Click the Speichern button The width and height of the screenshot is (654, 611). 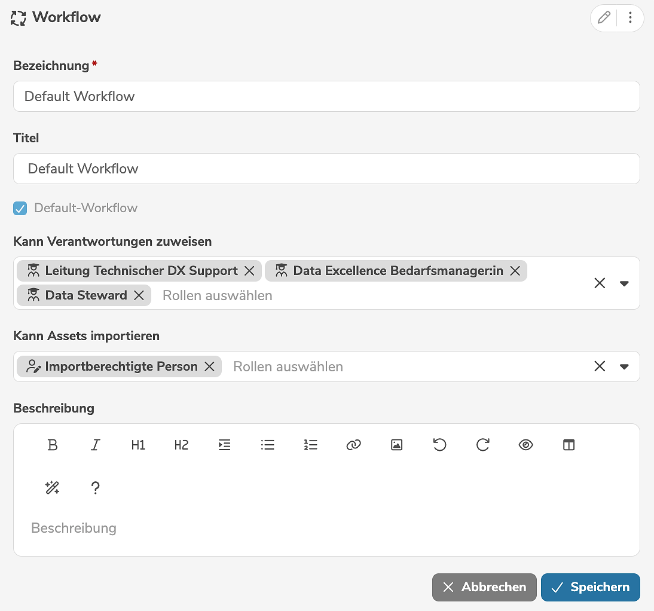590,587
